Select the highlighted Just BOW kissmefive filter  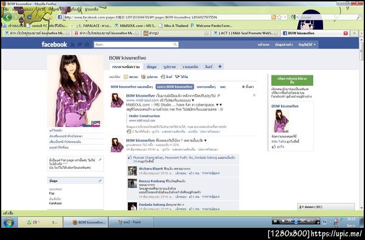click(x=175, y=87)
